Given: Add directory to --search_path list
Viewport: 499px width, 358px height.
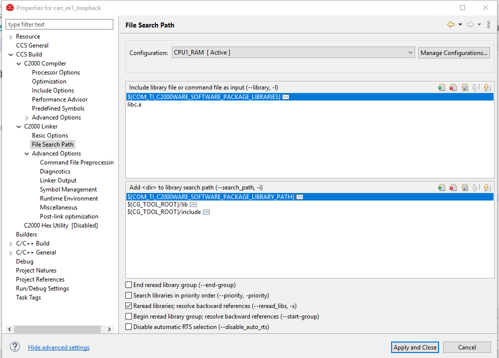Looking at the screenshot, I should coord(442,187).
